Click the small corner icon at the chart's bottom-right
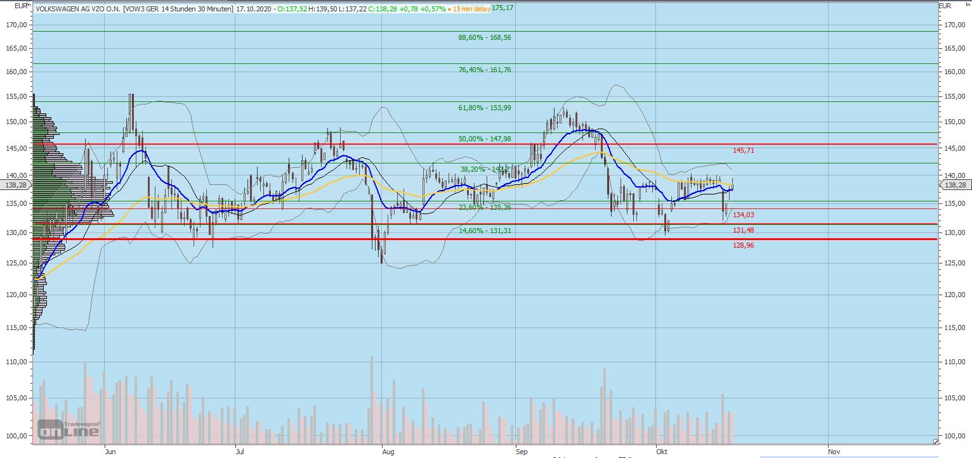Image resolution: width=972 pixels, height=458 pixels. (935, 441)
